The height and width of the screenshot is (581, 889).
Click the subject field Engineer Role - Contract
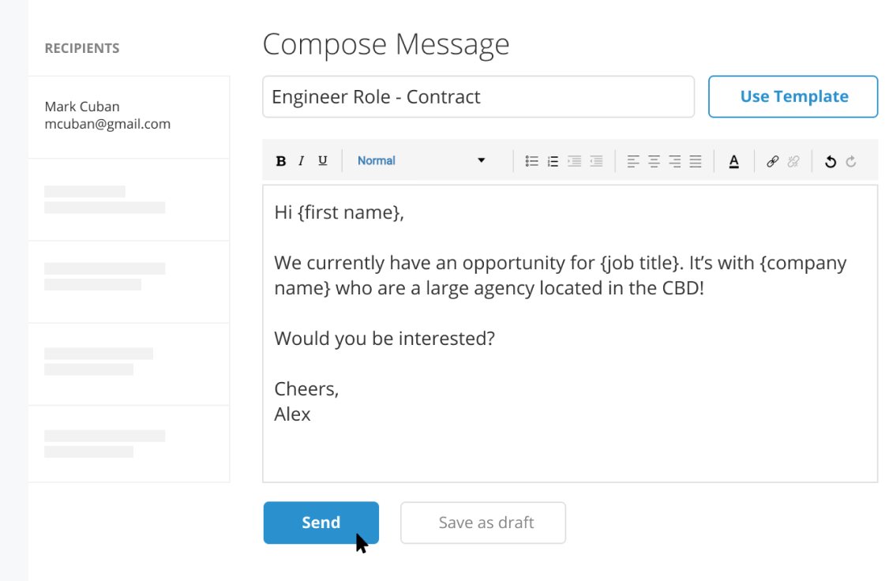tap(478, 97)
